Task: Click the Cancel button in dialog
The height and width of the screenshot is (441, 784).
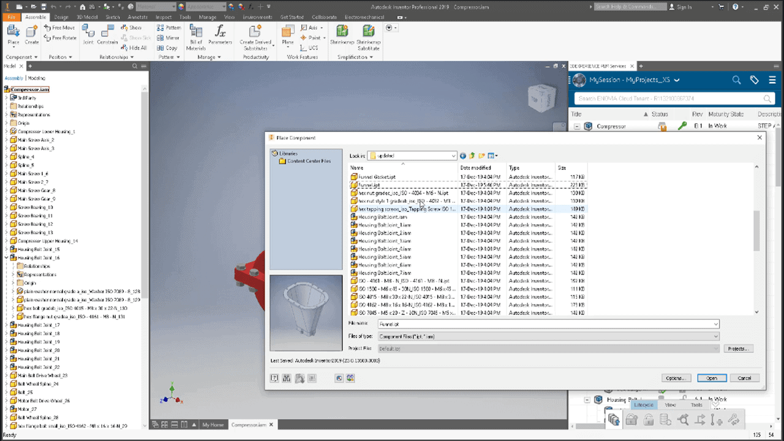Action: (745, 378)
